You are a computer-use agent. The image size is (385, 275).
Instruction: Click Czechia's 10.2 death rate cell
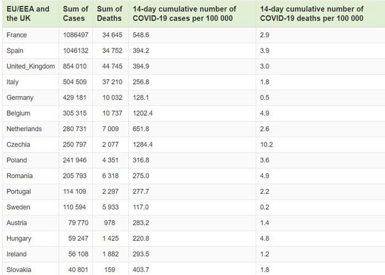pyautogui.click(x=266, y=144)
